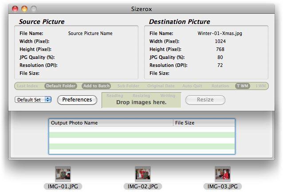
Task: Enable the I WM image watermark option
Action: coord(261,86)
